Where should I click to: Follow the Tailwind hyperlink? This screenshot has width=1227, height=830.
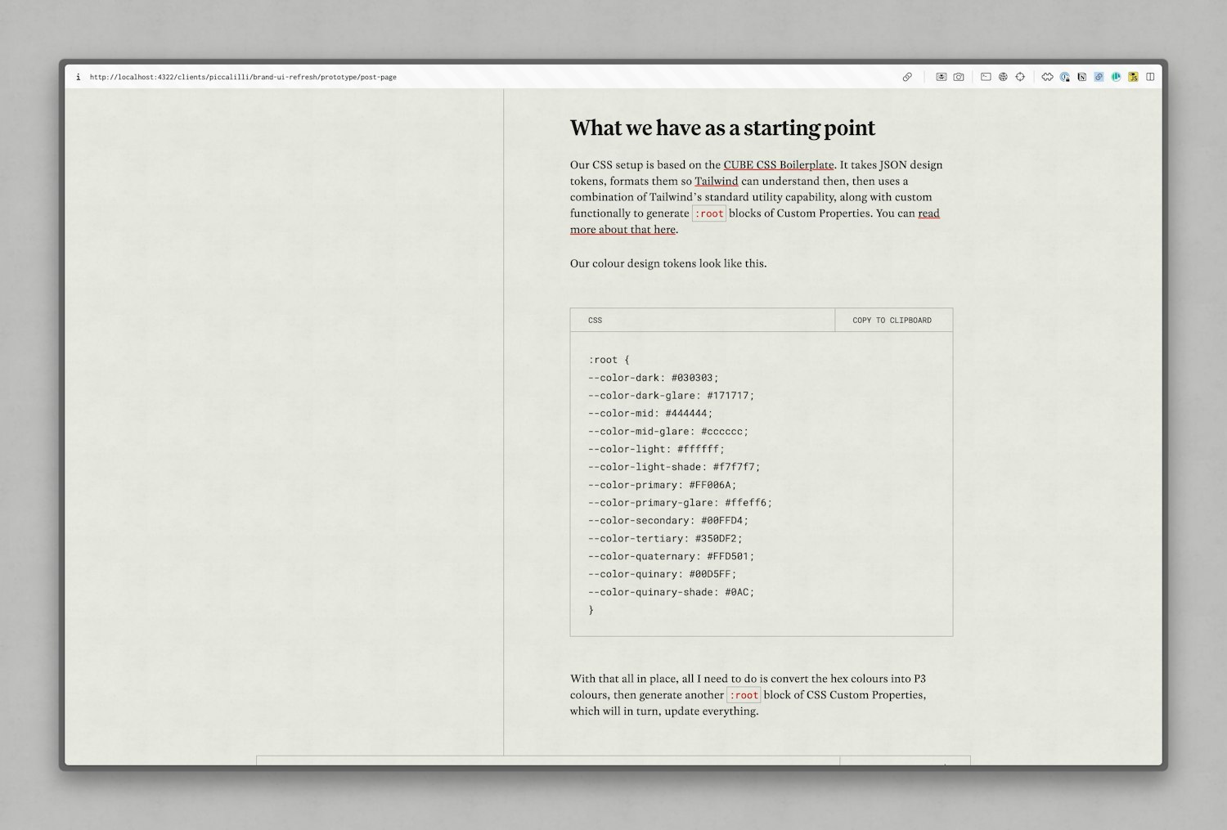(716, 181)
